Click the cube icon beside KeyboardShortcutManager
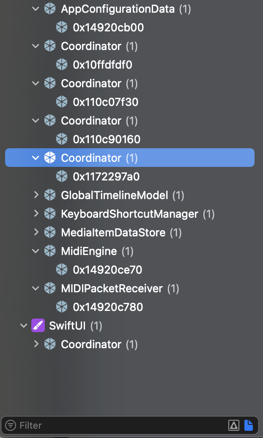 (50, 213)
